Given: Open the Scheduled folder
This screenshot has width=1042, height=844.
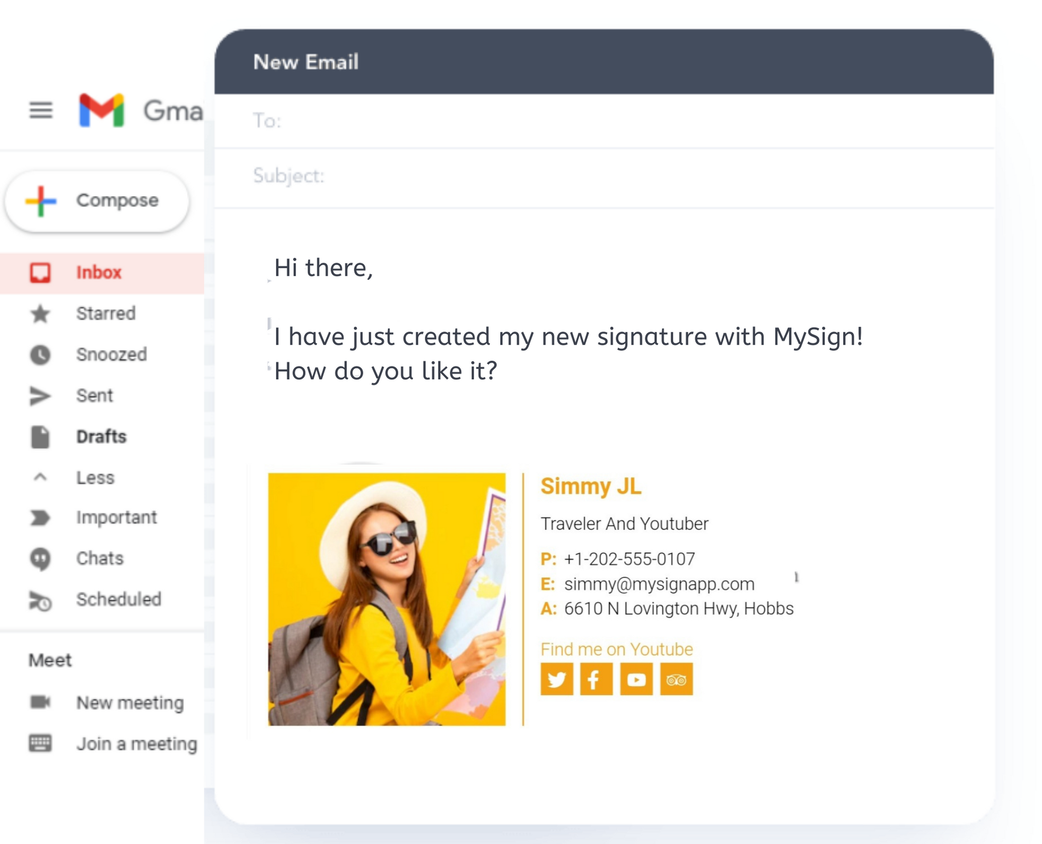Looking at the screenshot, I should pyautogui.click(x=118, y=599).
